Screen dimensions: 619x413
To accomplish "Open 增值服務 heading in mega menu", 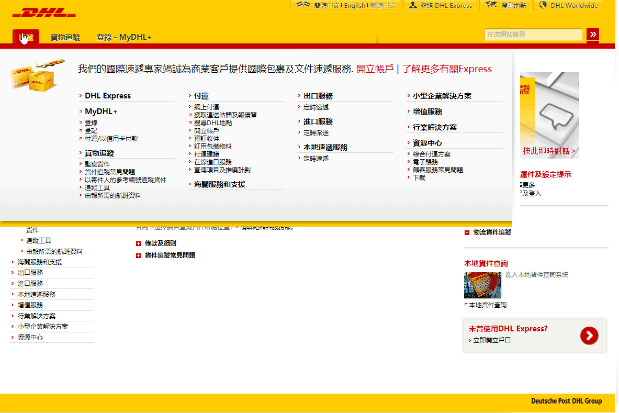I will (427, 111).
